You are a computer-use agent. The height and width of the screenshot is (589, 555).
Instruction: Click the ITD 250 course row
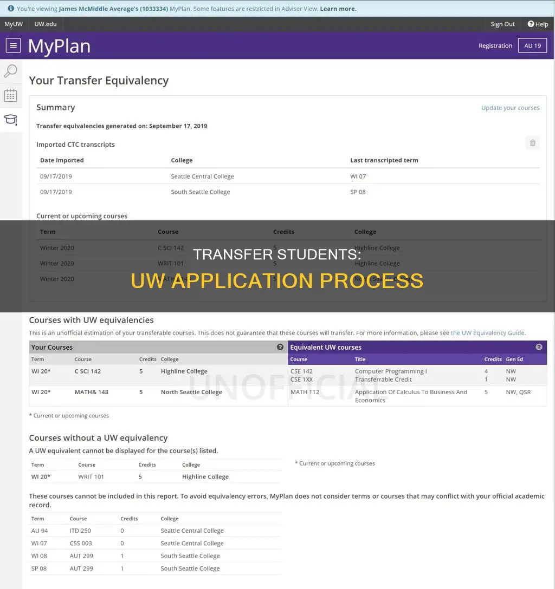[x=156, y=531]
